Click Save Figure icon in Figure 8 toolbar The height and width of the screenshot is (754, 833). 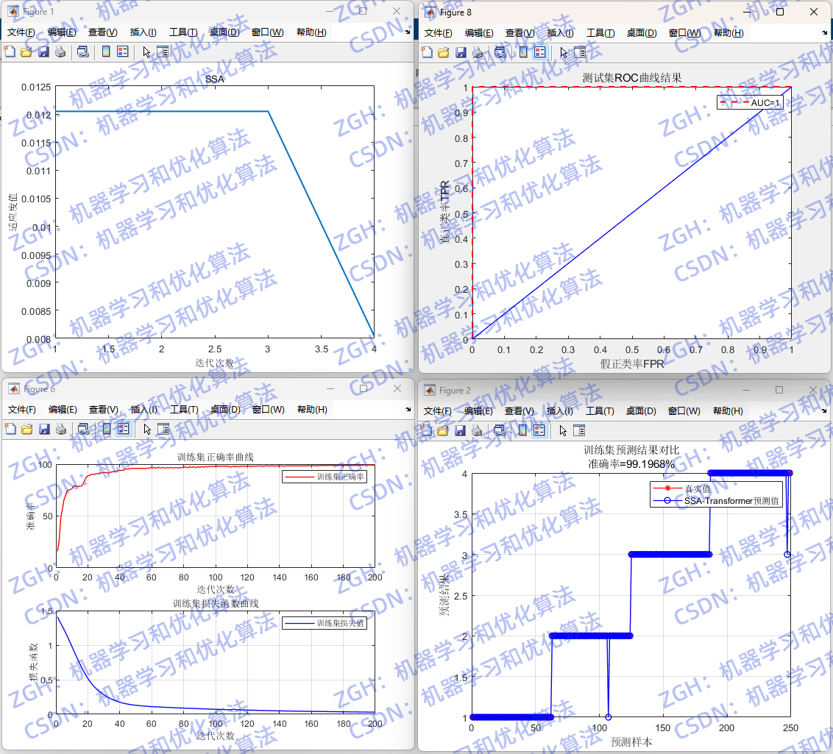click(x=460, y=52)
